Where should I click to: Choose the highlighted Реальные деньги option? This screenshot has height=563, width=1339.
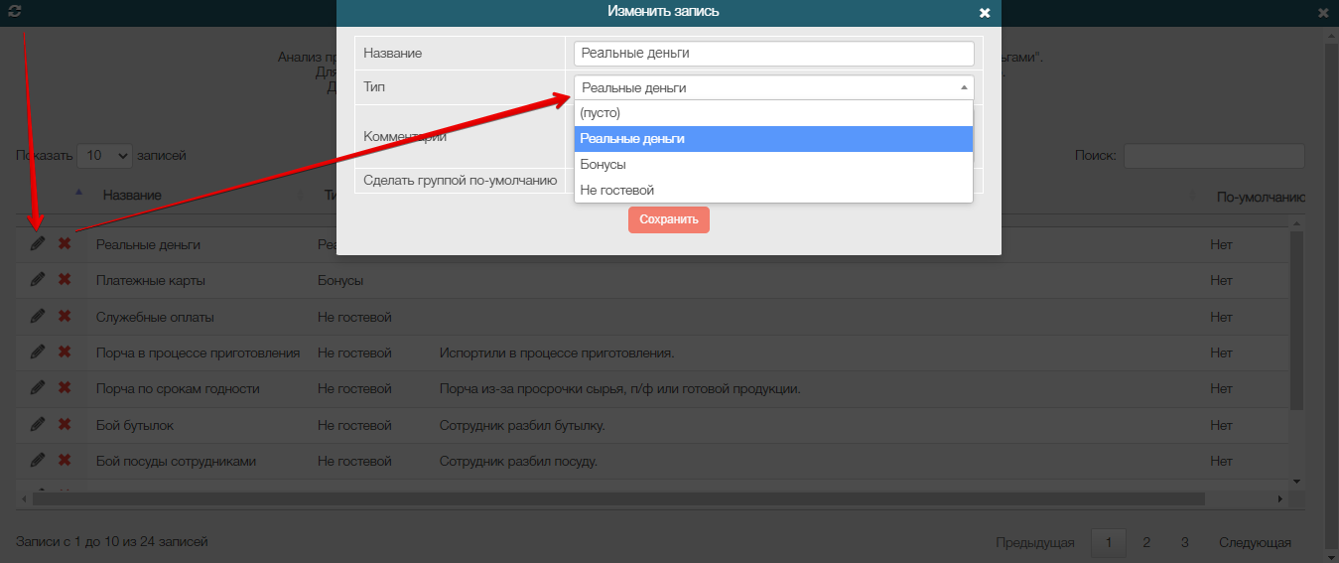click(x=773, y=139)
